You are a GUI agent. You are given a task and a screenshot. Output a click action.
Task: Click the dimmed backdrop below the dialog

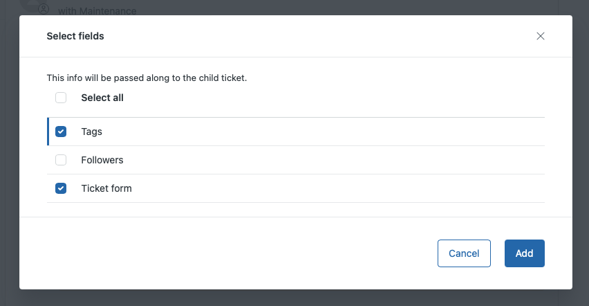tap(294, 298)
